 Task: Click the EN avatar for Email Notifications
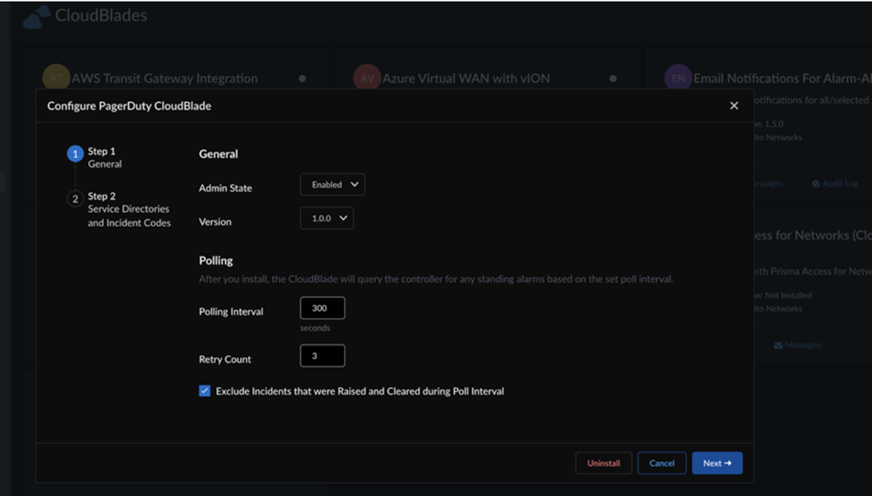tap(677, 78)
